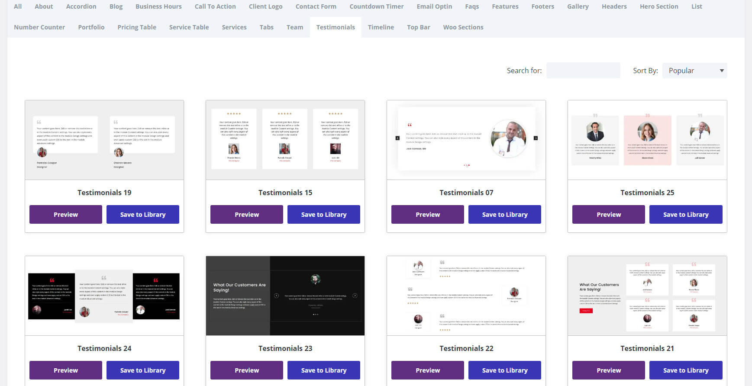This screenshot has height=386, width=752.
Task: Open the All category tab
Action: (x=18, y=6)
